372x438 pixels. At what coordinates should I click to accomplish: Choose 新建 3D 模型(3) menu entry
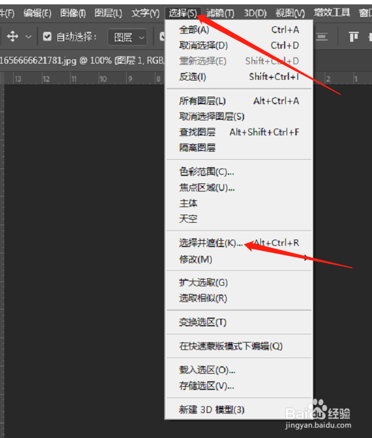pyautogui.click(x=239, y=410)
